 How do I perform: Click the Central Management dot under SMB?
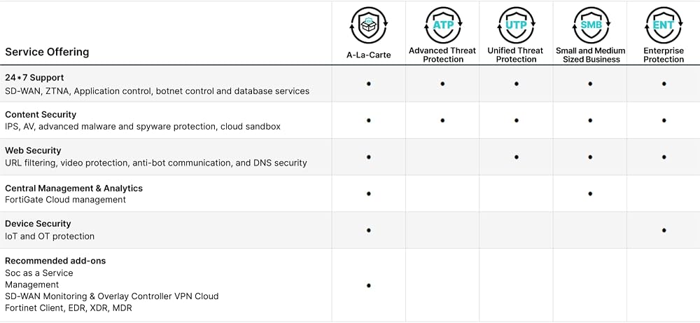tap(590, 194)
